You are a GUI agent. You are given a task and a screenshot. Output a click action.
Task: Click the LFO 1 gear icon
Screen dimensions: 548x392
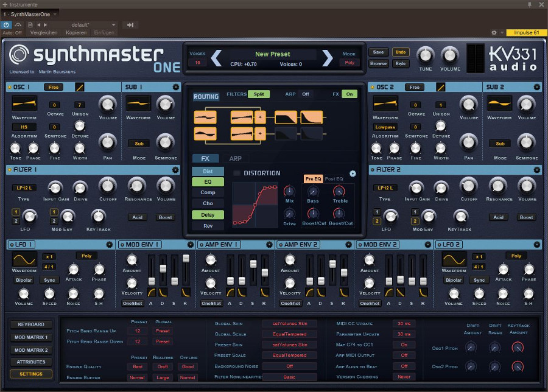[x=110, y=245]
